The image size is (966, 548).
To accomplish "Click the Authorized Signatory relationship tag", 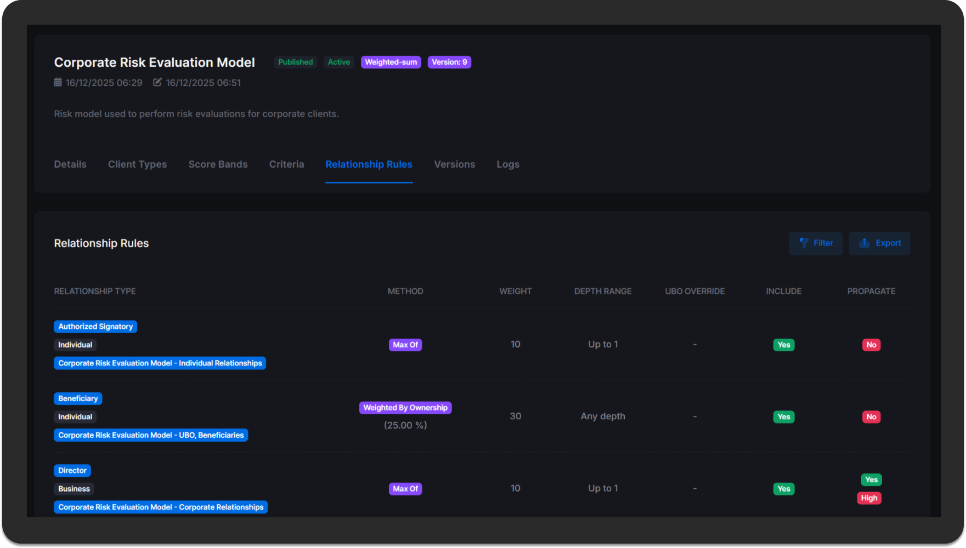I will click(95, 327).
